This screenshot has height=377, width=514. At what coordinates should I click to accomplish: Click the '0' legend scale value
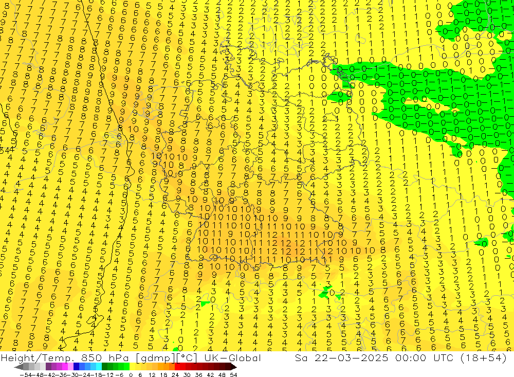coord(131,375)
